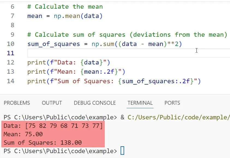Open the PROBLEMS panel tab
The height and width of the screenshot is (158, 230).
coord(17,103)
